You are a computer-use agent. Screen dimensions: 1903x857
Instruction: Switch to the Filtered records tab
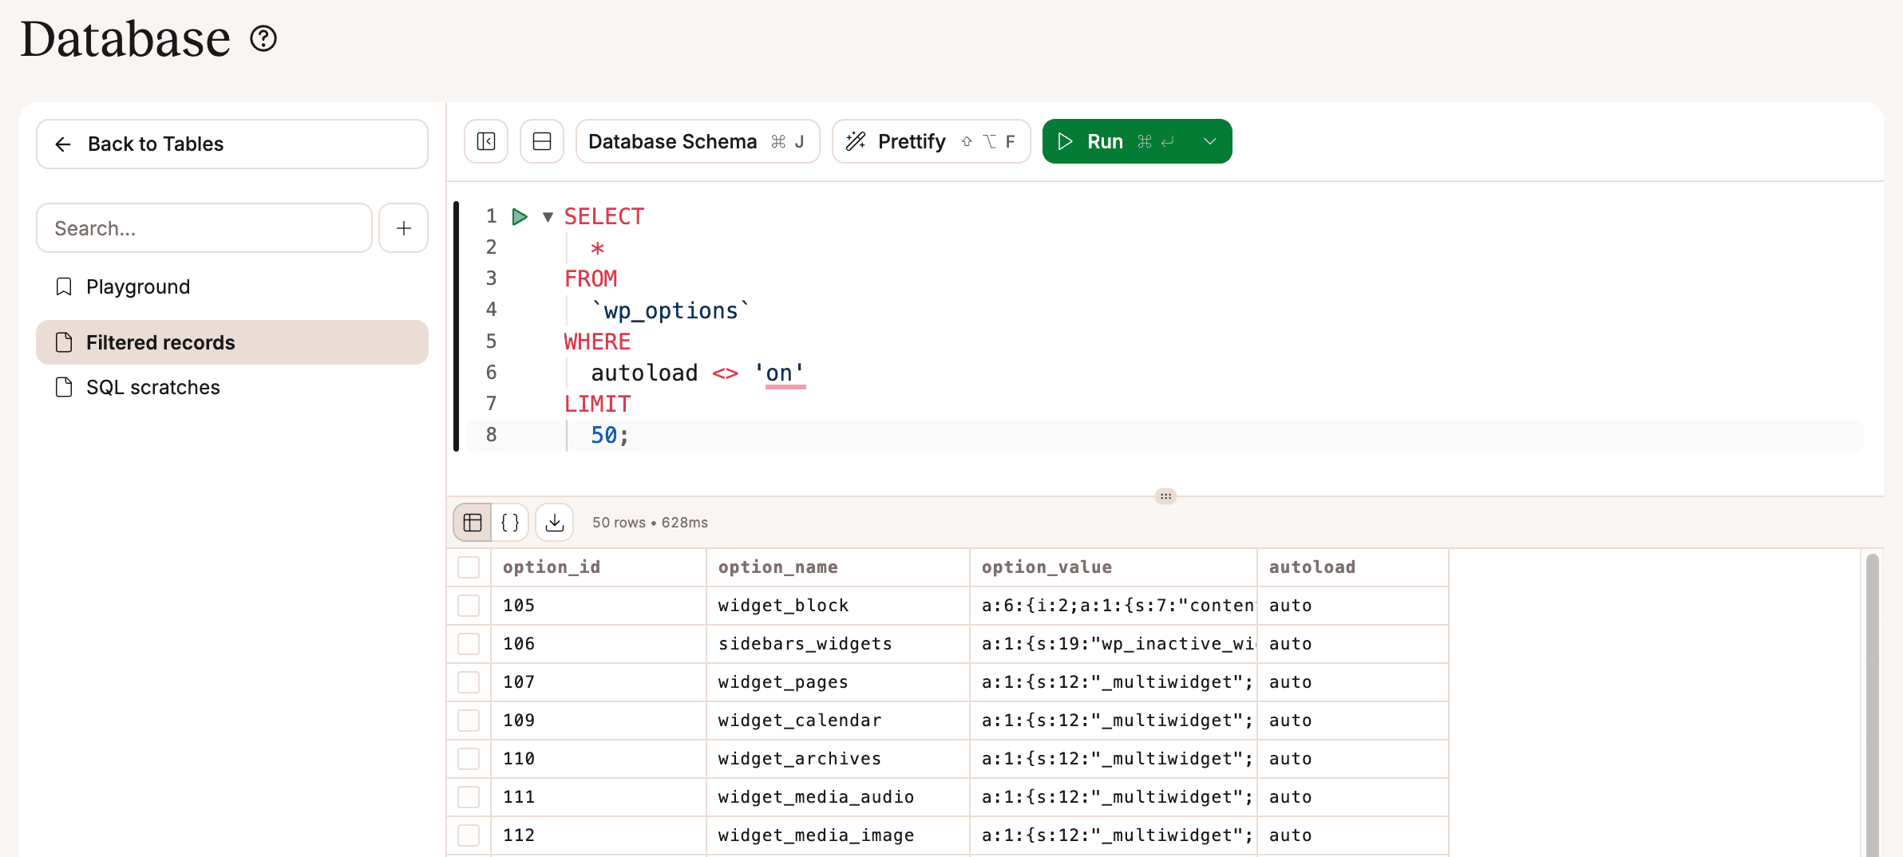[x=160, y=342]
